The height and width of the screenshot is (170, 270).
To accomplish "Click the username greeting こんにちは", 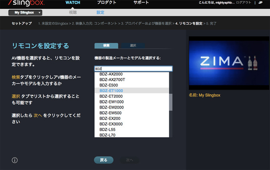I will [216, 3].
